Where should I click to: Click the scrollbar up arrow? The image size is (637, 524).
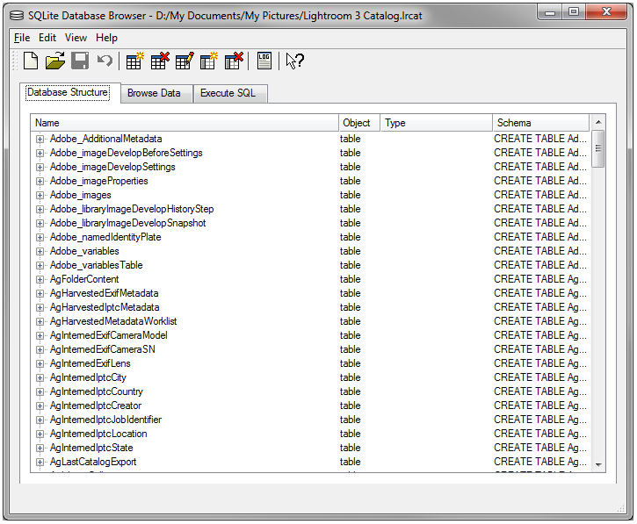click(598, 122)
